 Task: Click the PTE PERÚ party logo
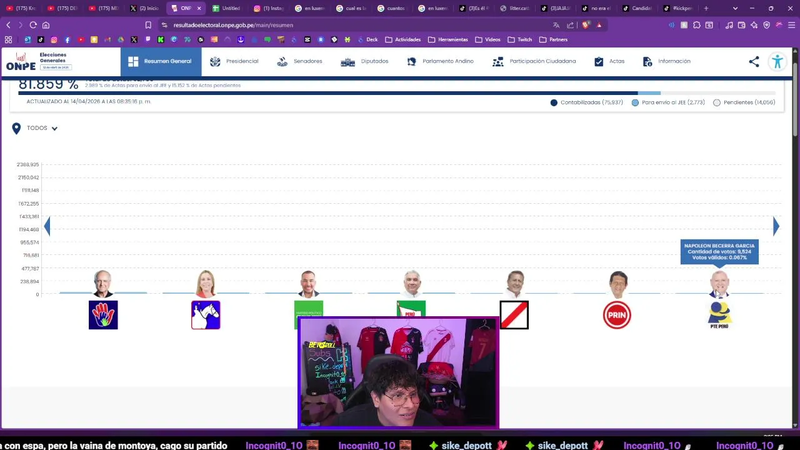click(x=719, y=315)
